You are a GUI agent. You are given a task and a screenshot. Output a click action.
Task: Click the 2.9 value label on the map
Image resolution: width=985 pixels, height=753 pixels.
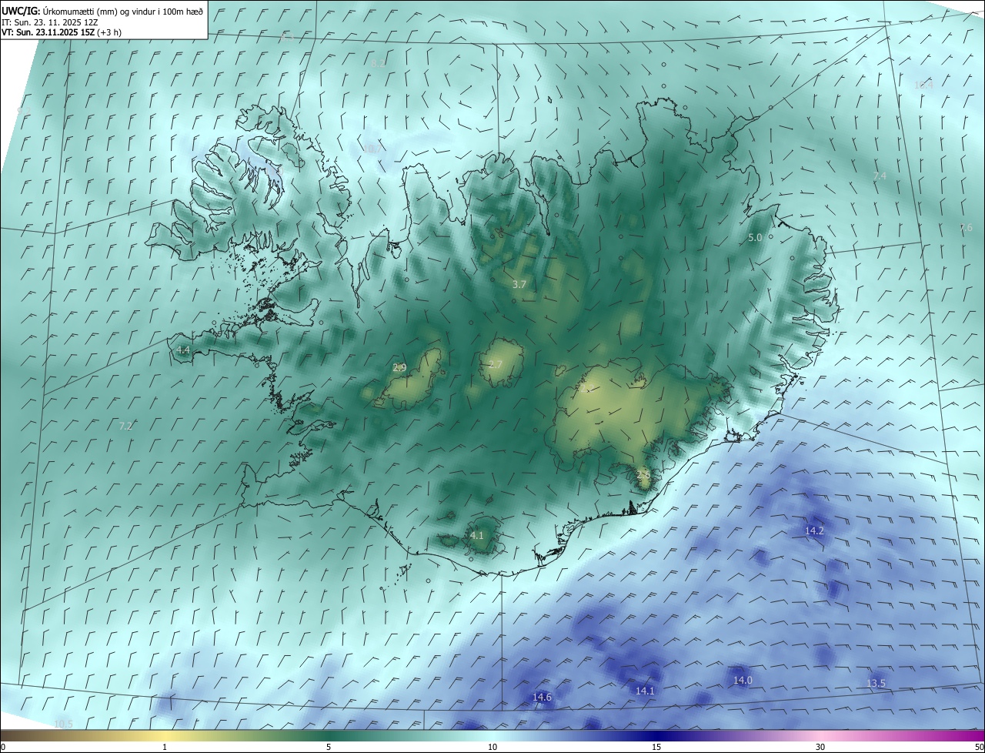coord(399,368)
